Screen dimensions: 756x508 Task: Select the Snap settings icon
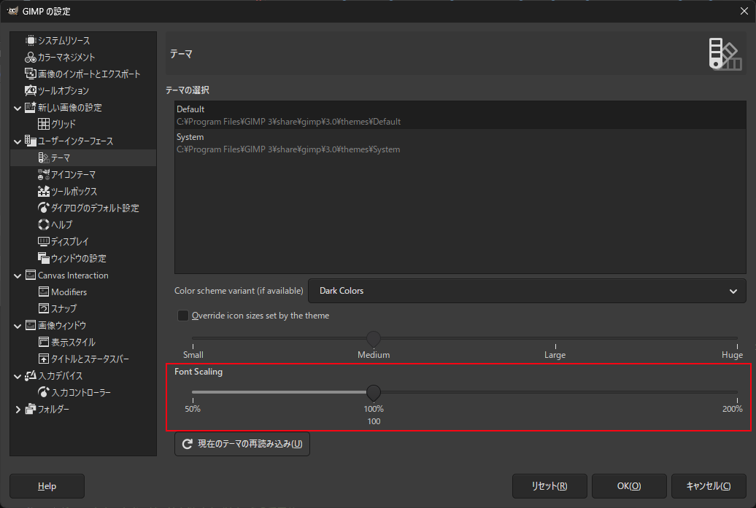pos(44,309)
